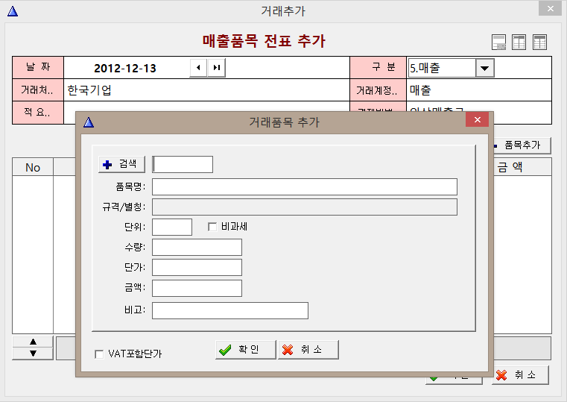Click the 한국기업 customer field
This screenshot has height=402, width=567.
pyautogui.click(x=206, y=89)
